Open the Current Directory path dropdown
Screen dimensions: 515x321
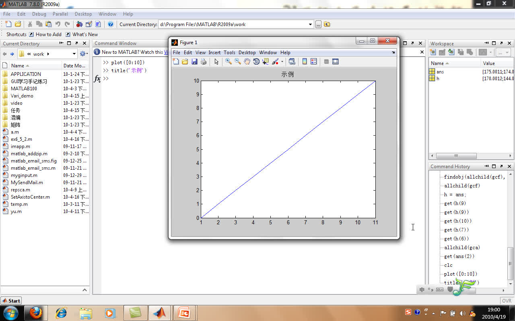(x=310, y=24)
